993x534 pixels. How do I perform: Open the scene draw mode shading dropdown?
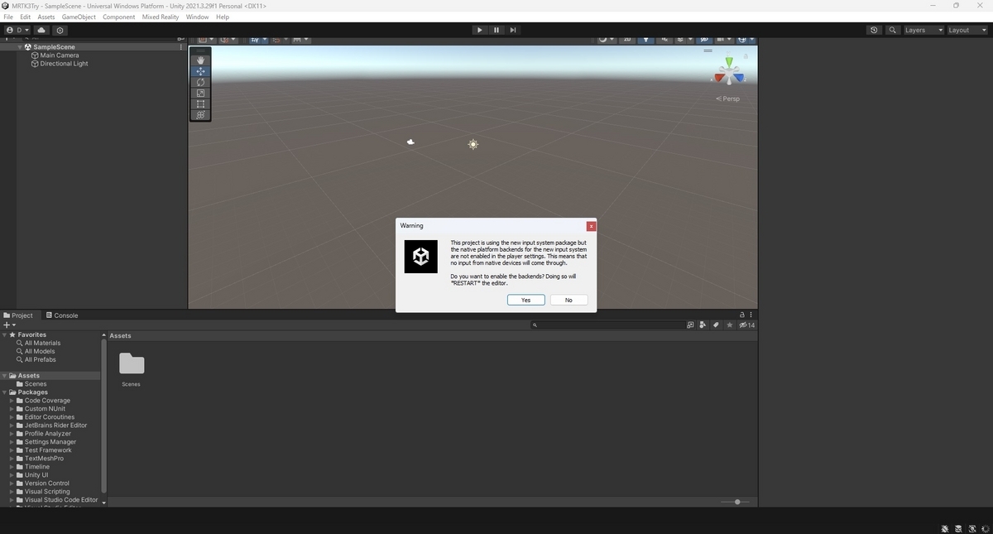607,39
